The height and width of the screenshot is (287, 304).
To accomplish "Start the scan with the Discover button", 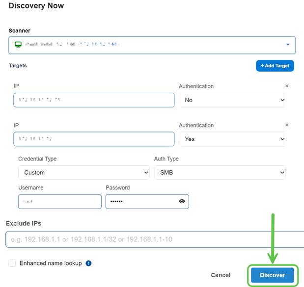I will pos(272,275).
